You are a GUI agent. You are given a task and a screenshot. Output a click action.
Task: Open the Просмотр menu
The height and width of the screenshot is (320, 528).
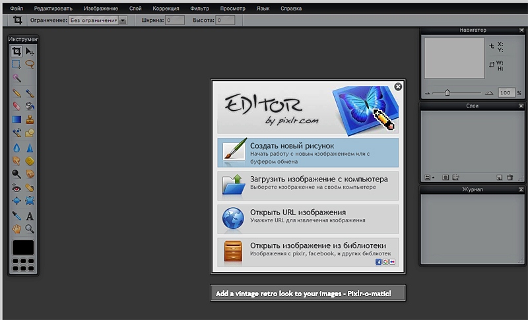[x=233, y=9]
